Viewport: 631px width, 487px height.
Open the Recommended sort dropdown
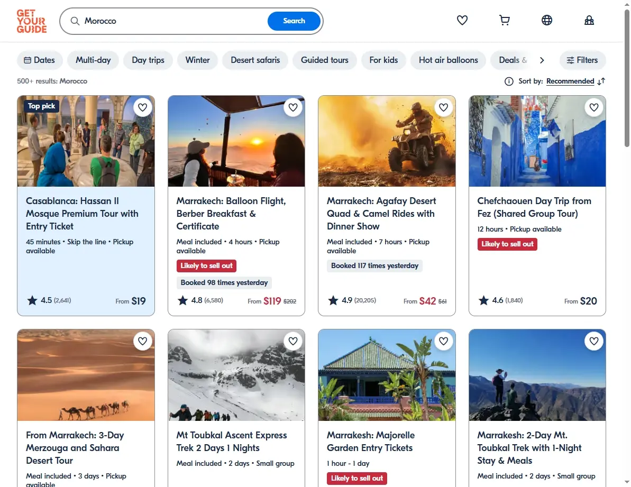tap(570, 81)
